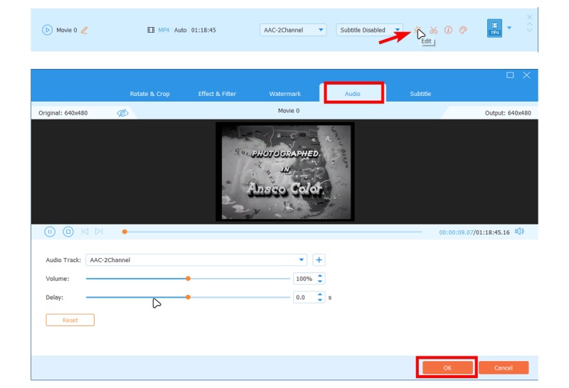Expand the output format dropdown arrow
The width and height of the screenshot is (569, 388).
point(509,28)
